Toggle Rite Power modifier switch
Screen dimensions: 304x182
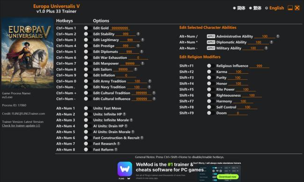tap(210, 89)
